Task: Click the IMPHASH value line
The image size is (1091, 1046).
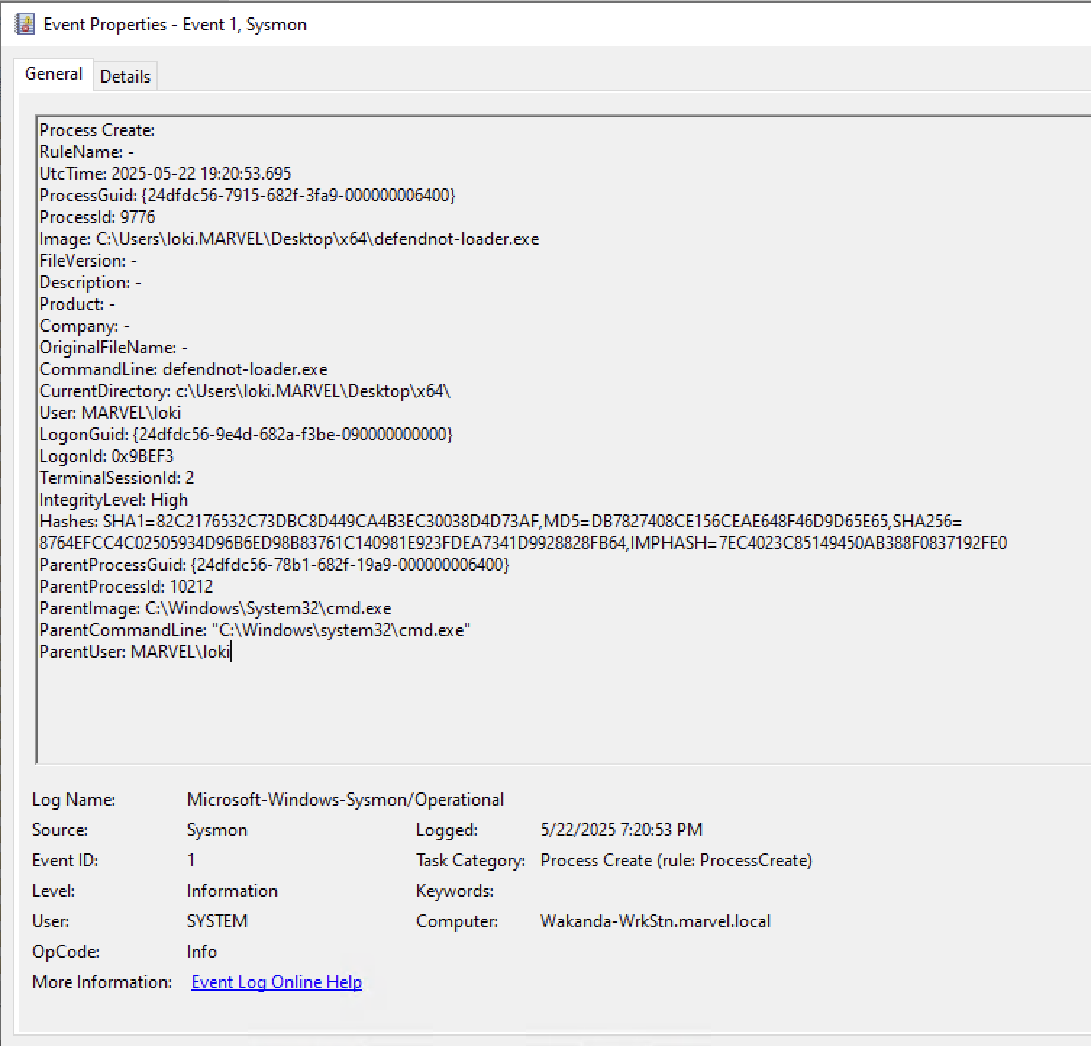Action: click(x=523, y=543)
